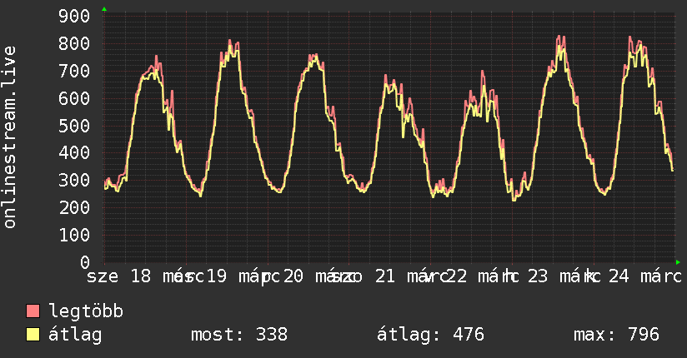This screenshot has height=358, width=687.
Task: Click the 'sze 18' date label
Action: coord(118,276)
